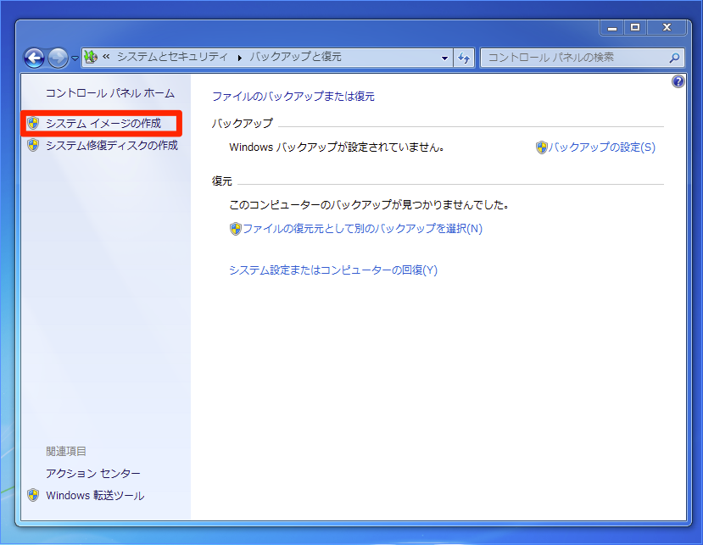
Task: Close the バックアップと復元 window
Action: click(667, 28)
